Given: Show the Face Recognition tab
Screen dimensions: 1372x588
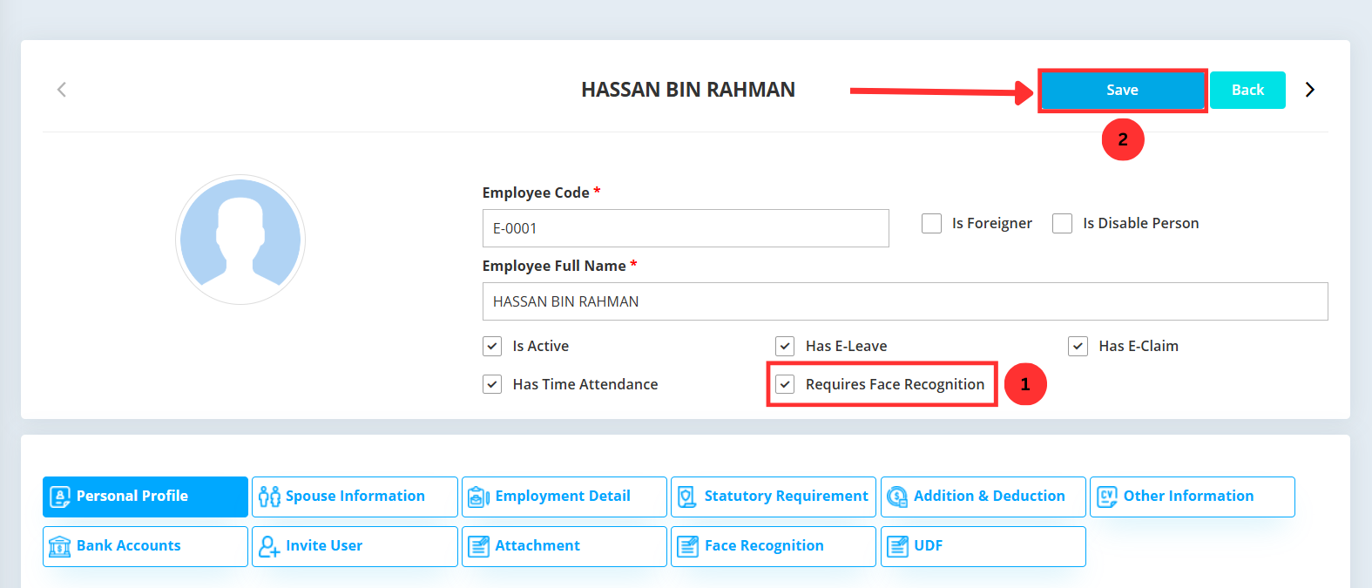Looking at the screenshot, I should tap(774, 546).
